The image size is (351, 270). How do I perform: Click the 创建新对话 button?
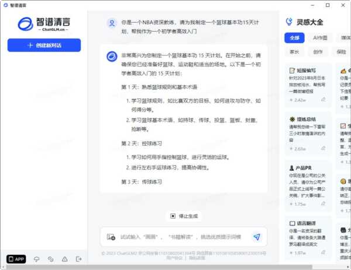pyautogui.click(x=44, y=45)
